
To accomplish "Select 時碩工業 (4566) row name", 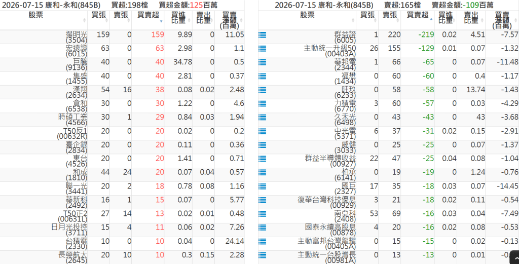I will [73, 120].
